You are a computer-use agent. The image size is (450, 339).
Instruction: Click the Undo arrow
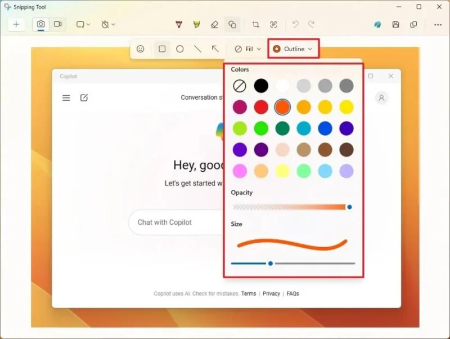[x=295, y=24]
